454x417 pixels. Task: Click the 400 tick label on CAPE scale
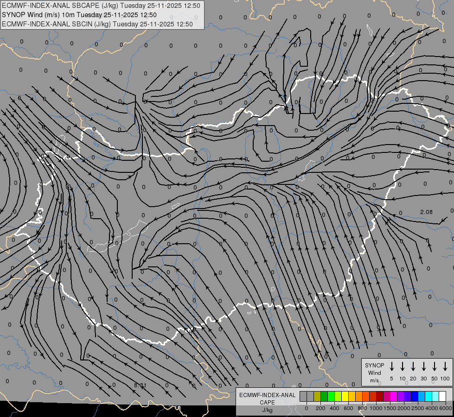334,408
